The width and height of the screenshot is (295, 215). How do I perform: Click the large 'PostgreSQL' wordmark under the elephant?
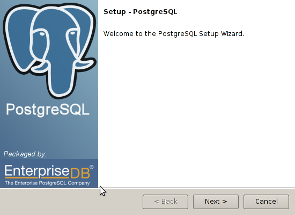(48, 110)
